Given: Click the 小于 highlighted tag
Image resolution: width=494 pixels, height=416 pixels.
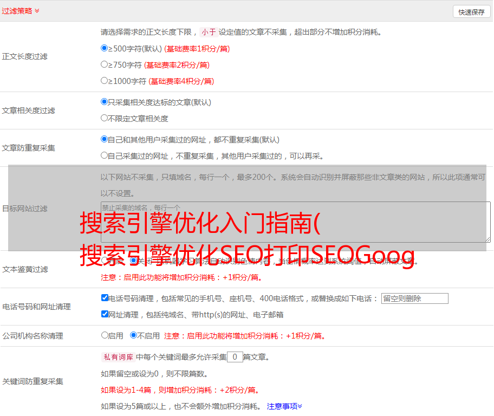Looking at the screenshot, I should click(x=209, y=32).
